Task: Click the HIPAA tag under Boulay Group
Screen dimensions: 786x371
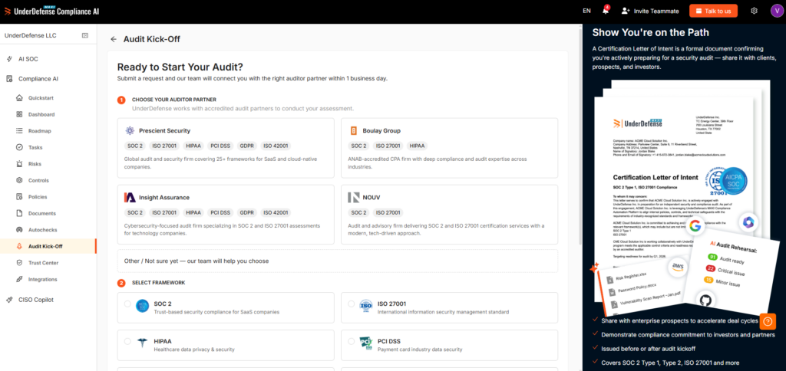Action: pyautogui.click(x=417, y=146)
